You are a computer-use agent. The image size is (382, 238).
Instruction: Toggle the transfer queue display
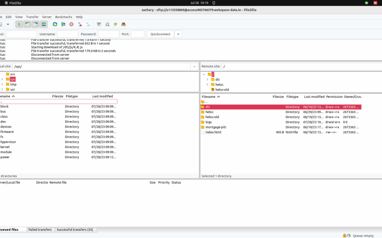coord(44,24)
